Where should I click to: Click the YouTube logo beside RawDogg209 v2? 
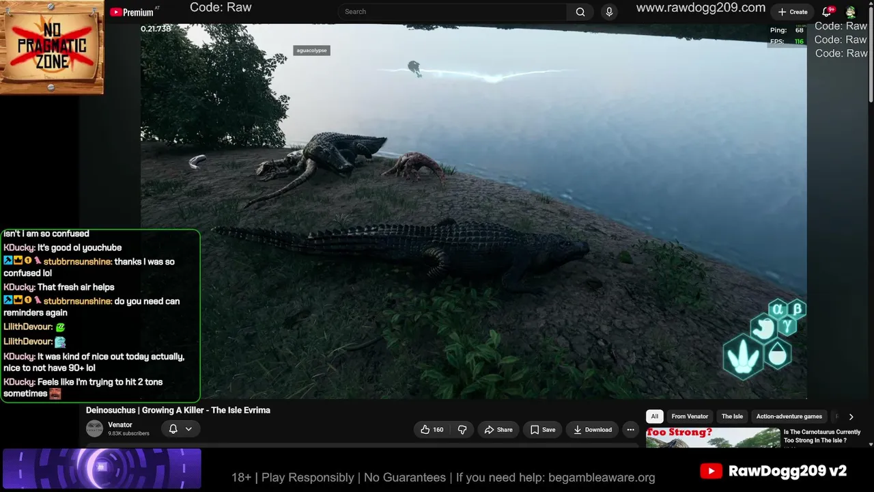click(711, 471)
